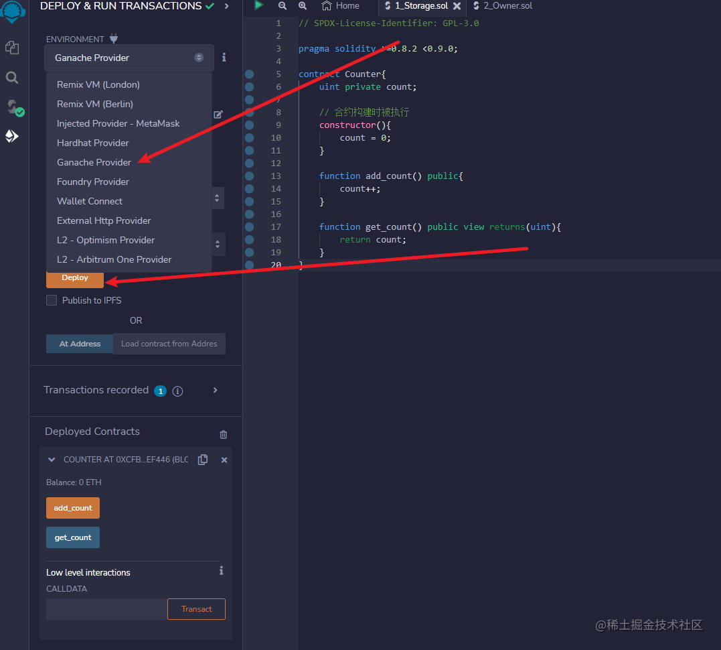Open the Ganache Provider environment dropdown
This screenshot has width=721, height=650.
click(x=129, y=58)
